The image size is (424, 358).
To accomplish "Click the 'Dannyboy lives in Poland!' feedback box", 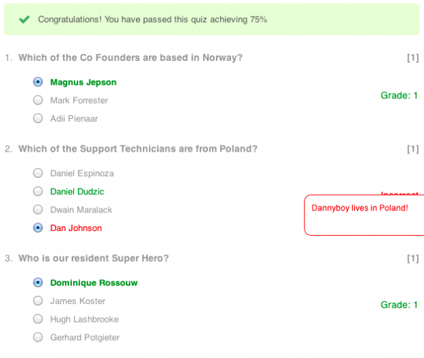I will [x=364, y=215].
